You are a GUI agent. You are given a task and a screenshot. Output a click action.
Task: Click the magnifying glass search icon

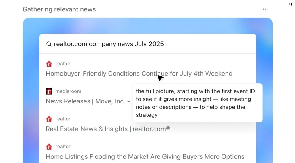click(x=49, y=44)
